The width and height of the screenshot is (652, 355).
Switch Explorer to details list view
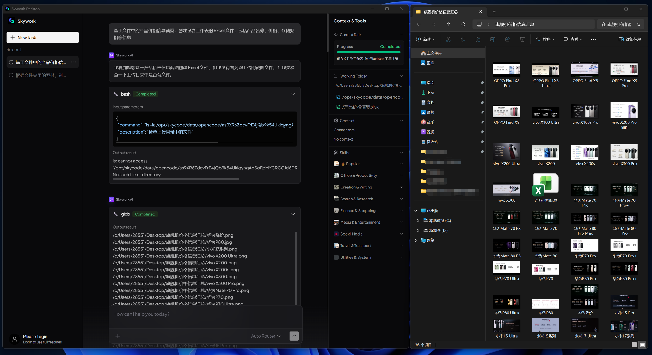[x=634, y=345]
